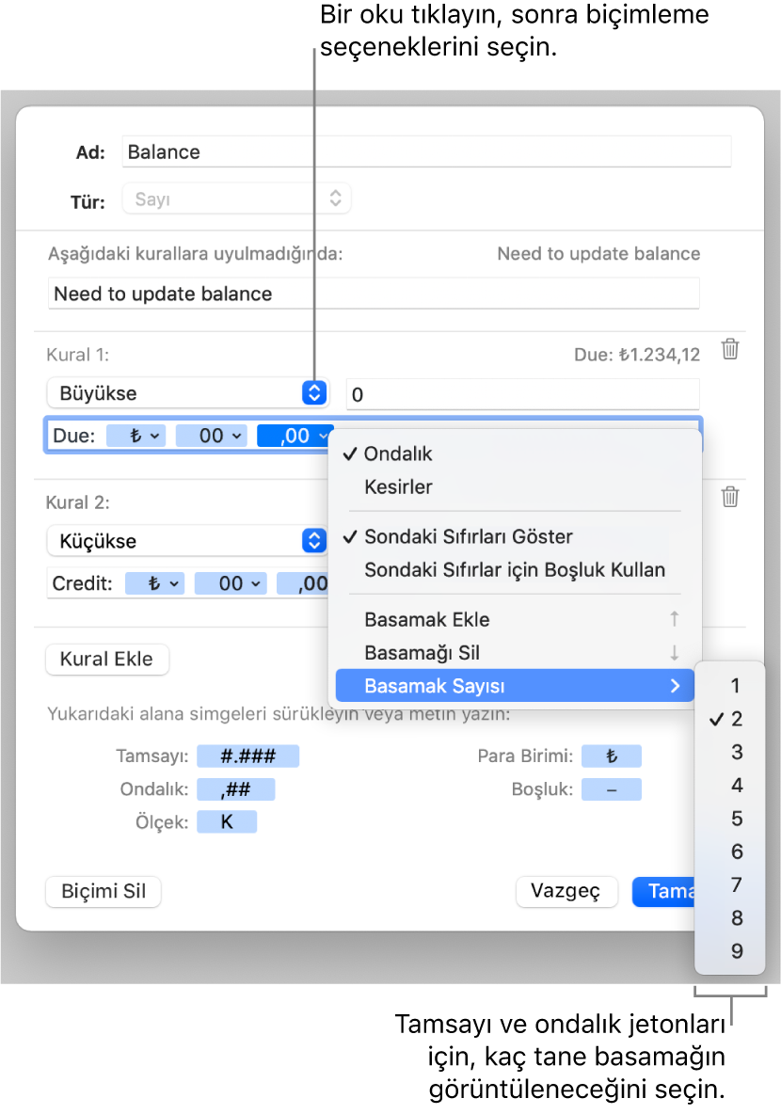Click Kural 1 value field with 0
Screen dimensions: 781x1114
tap(522, 394)
